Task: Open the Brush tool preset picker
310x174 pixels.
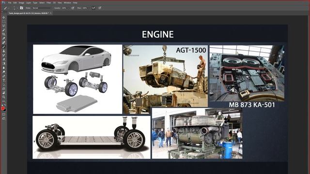Action: [6, 8]
